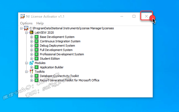Expand the Database Connectivity Toolkit node

pos(31,76)
